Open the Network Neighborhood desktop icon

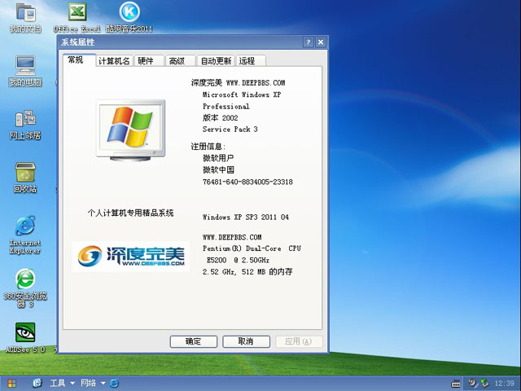pyautogui.click(x=24, y=121)
